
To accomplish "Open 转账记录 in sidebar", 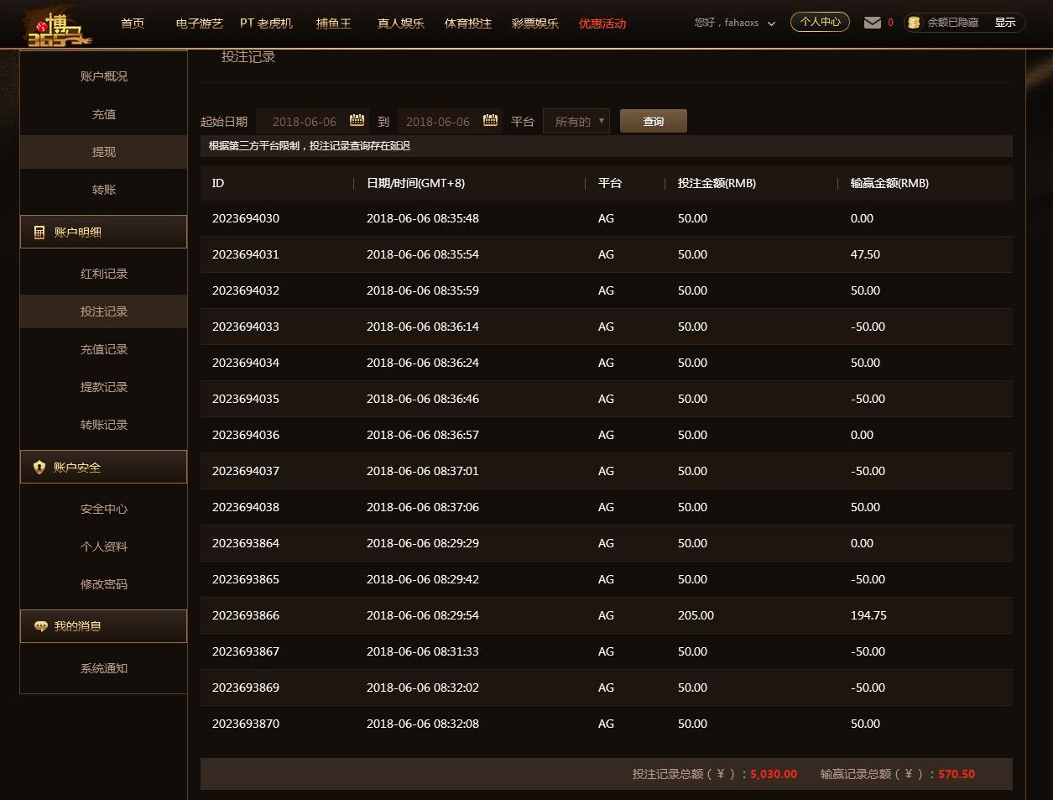I will [x=104, y=425].
